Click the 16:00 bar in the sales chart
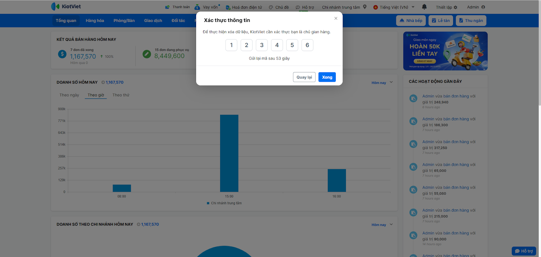541x257 pixels. point(337,180)
